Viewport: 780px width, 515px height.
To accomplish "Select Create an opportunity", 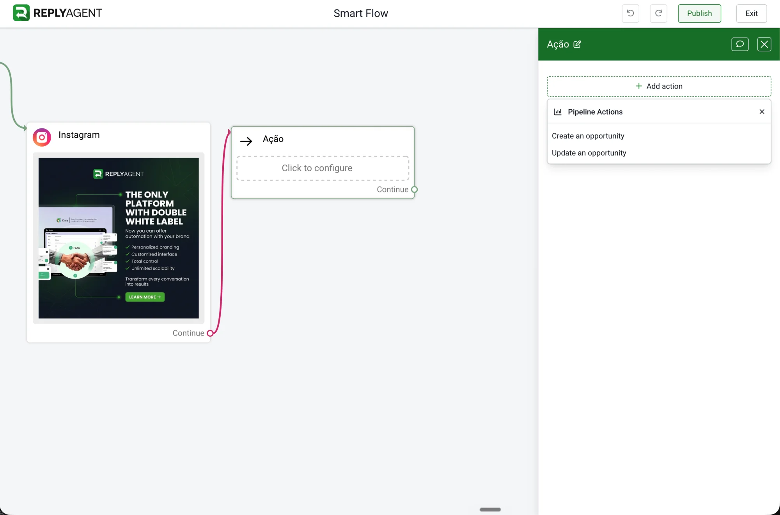I will [588, 136].
